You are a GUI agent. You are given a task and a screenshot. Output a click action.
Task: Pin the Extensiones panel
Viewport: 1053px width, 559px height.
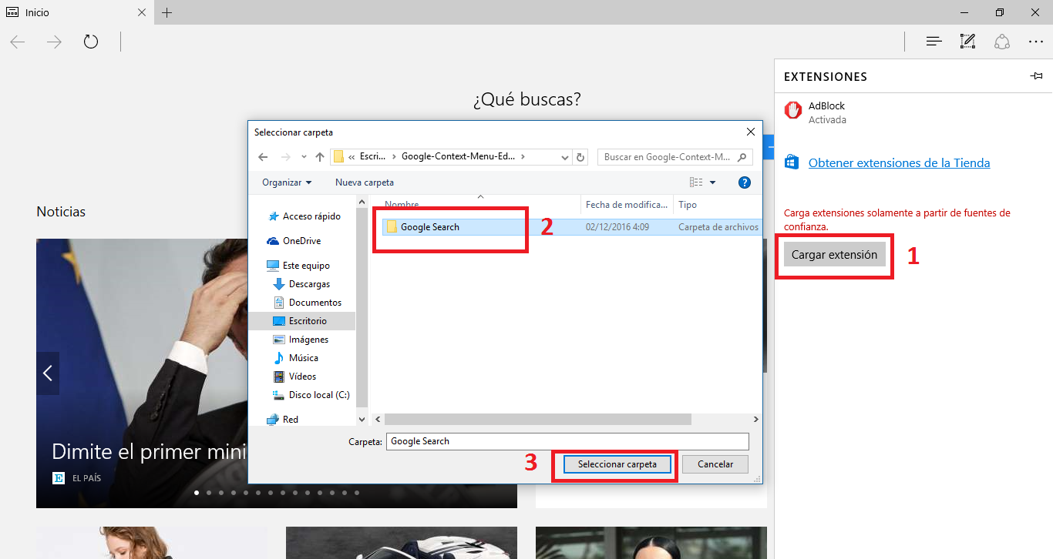pos(1036,76)
